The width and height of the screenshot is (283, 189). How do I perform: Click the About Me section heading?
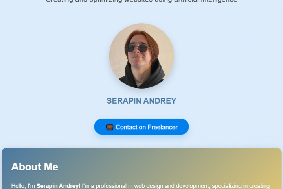pyautogui.click(x=35, y=167)
